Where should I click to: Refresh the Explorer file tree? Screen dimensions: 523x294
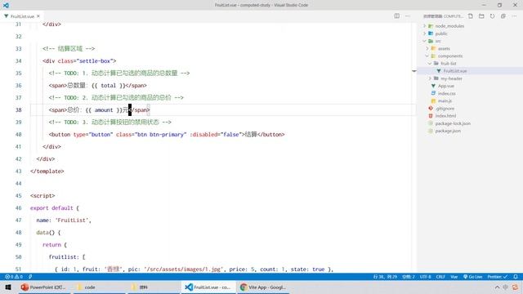[492, 16]
